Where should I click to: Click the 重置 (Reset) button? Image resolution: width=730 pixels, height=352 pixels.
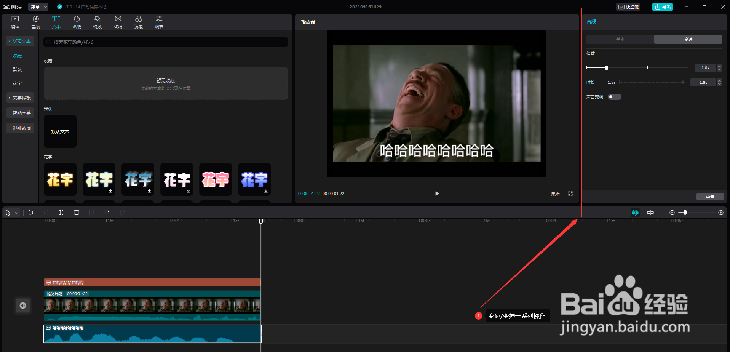click(710, 197)
